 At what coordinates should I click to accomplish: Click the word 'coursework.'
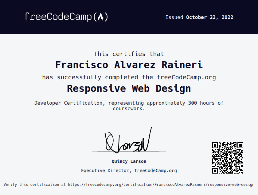coord(129,109)
